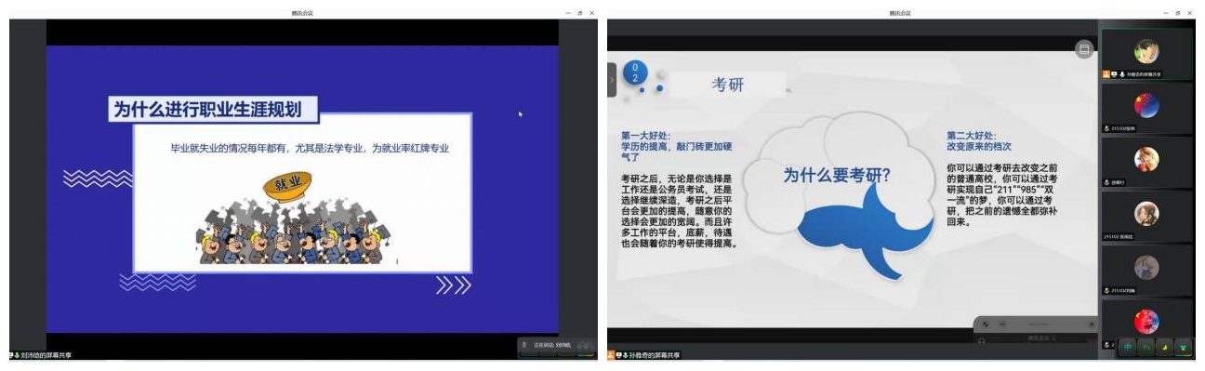Click the 腾讯会议 title of the right window
Image resolution: width=1205 pixels, height=371 pixels.
point(900,13)
